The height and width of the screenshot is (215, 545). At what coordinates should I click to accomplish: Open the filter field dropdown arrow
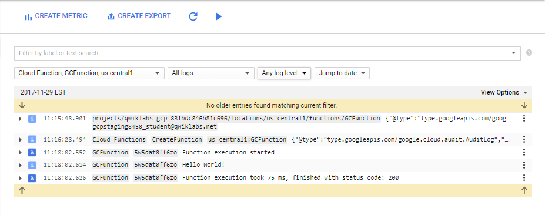[514, 53]
